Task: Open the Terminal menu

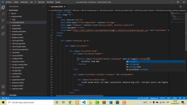Action: pos(50,2)
